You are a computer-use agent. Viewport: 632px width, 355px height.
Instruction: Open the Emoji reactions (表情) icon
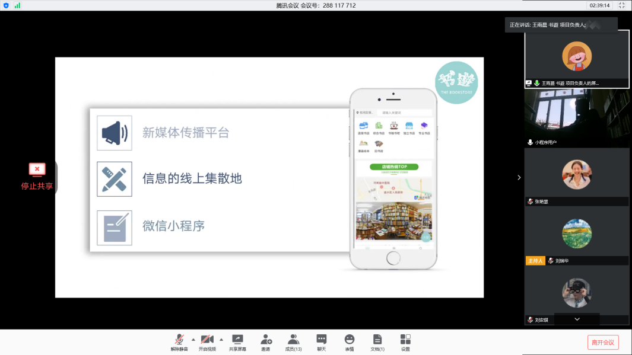coord(350,340)
